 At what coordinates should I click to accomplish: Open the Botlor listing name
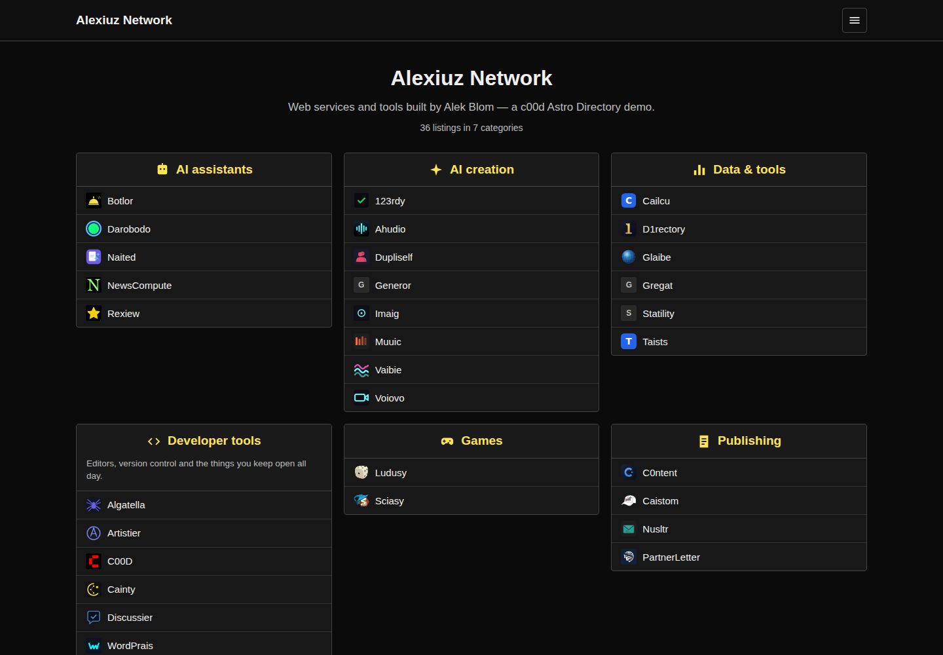[120, 201]
